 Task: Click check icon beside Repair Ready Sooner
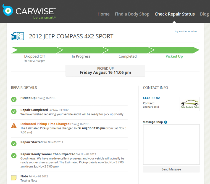[14, 156]
